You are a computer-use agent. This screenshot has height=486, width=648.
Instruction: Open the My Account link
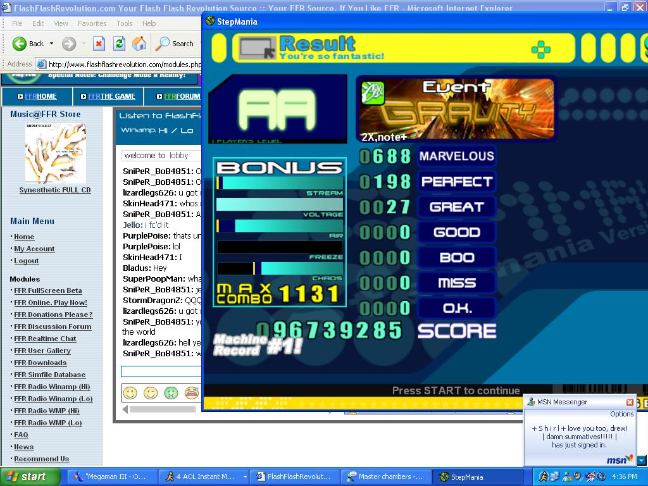[34, 249]
